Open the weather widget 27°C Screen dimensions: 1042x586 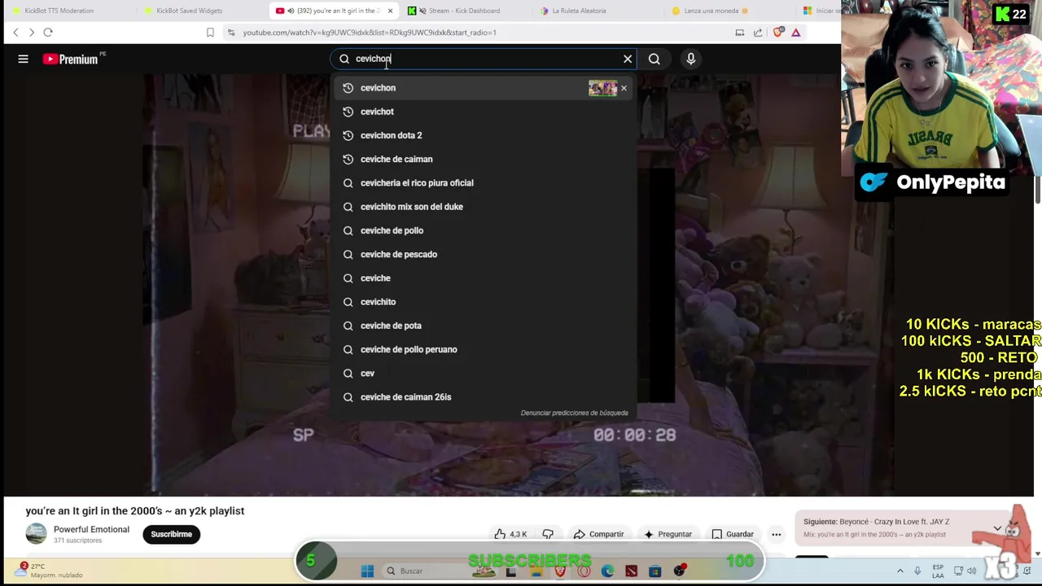49,570
